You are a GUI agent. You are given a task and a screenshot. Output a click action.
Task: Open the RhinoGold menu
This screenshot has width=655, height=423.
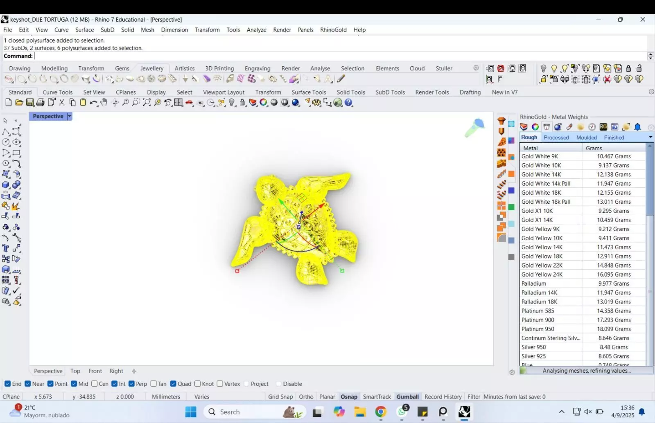pyautogui.click(x=333, y=30)
